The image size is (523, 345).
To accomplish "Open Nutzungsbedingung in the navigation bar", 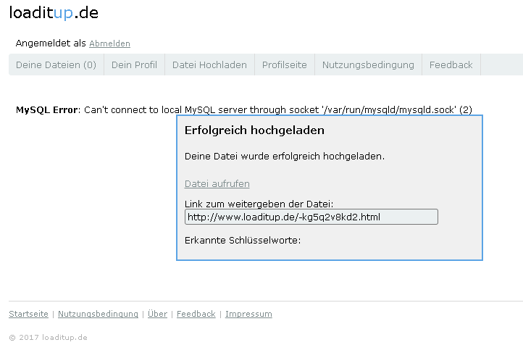I will pos(368,65).
